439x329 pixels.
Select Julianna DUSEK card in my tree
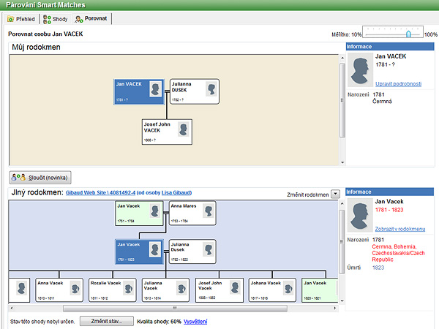[195, 91]
